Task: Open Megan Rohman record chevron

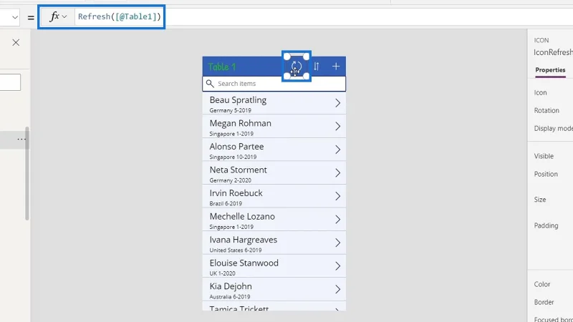Action: [x=337, y=127]
